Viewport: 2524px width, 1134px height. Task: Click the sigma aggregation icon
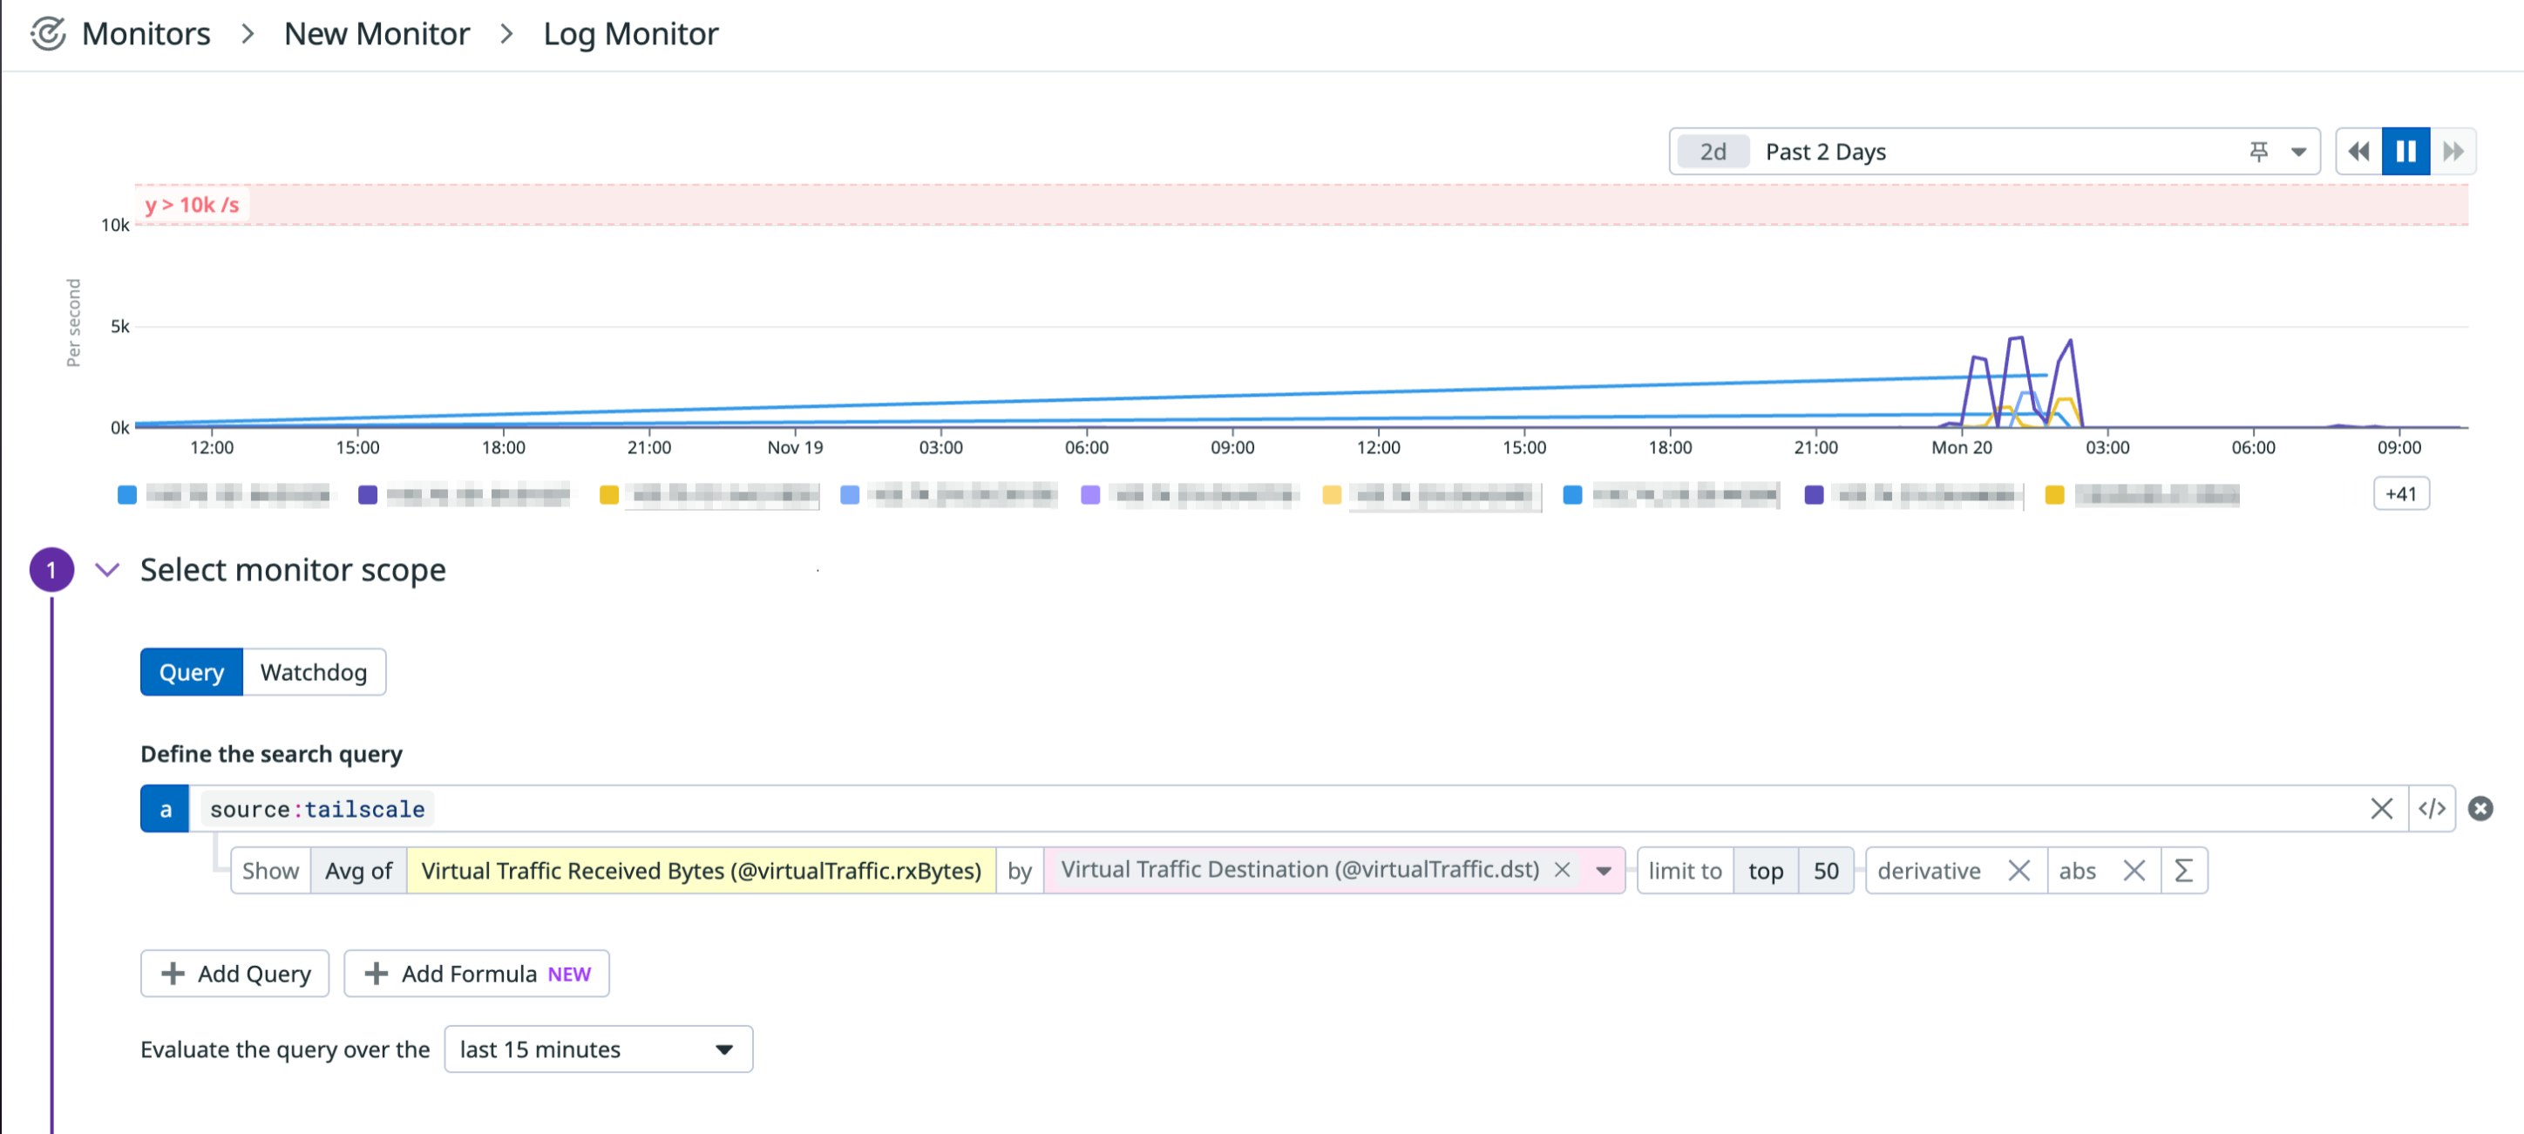[2183, 871]
